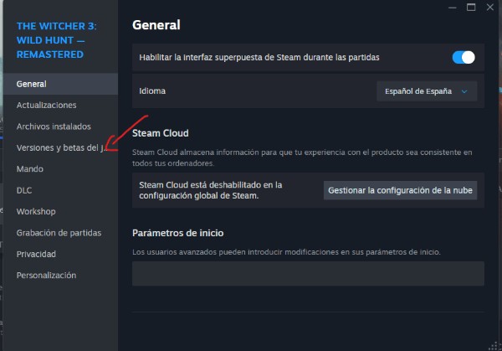Open Grabación de partidas settings
Screen dimensions: 502x351
pos(59,233)
